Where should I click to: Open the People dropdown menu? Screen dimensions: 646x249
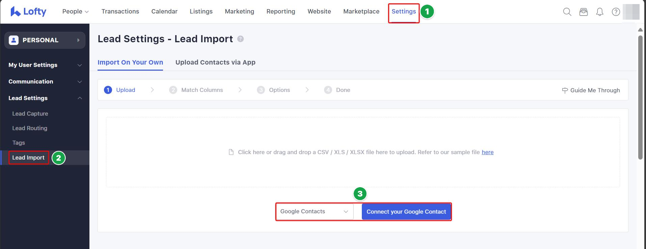75,11
